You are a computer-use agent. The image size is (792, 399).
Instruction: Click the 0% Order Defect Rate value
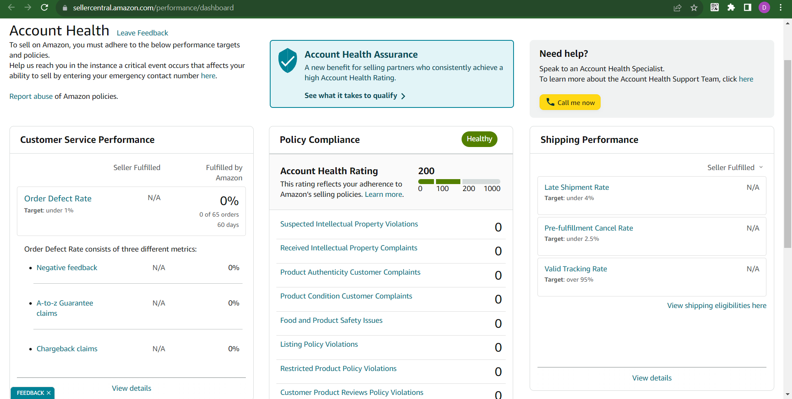point(229,201)
